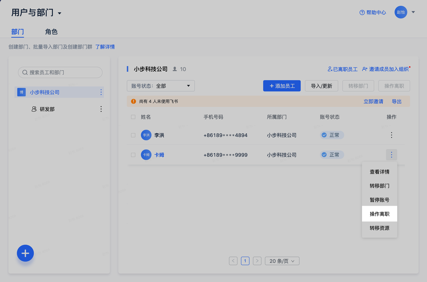The image size is (427, 282).
Task: Click the 账号状态 column header
Action: coord(330,117)
